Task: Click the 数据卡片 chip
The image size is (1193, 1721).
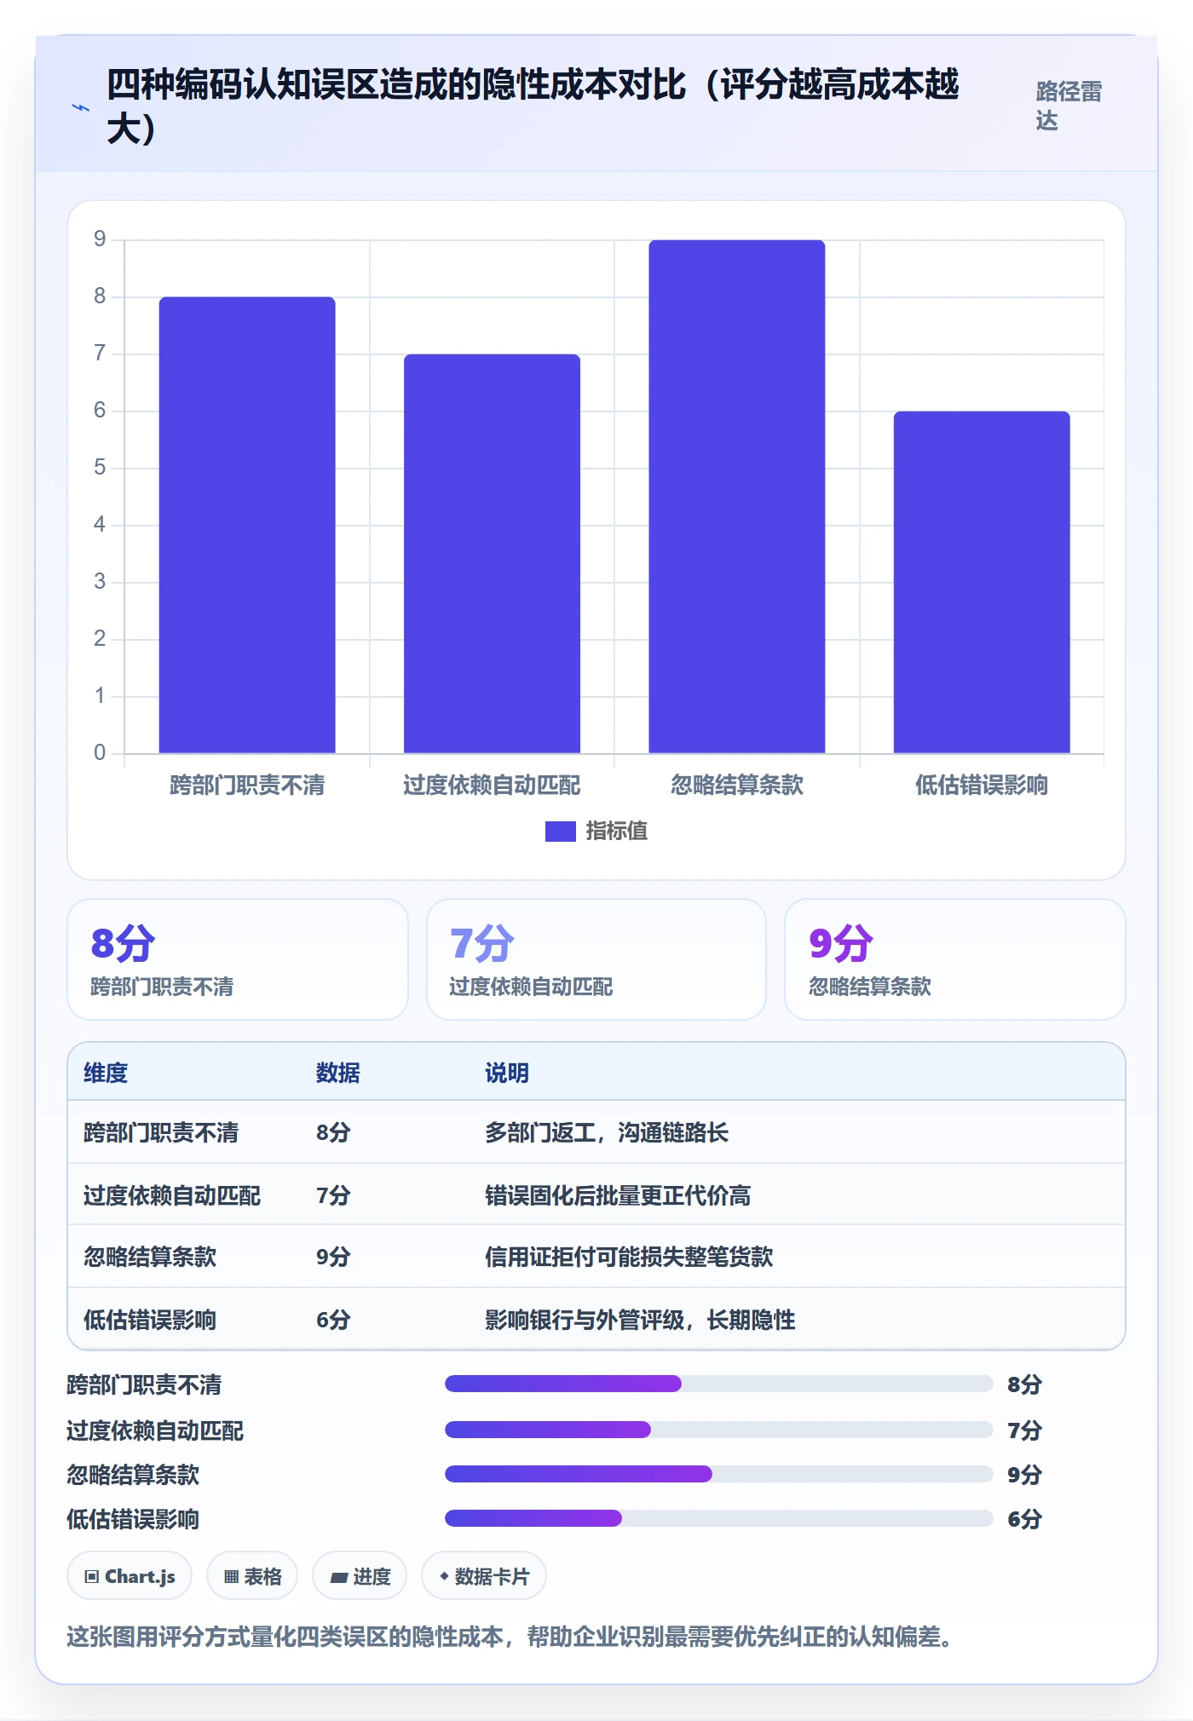Action: pos(484,1576)
